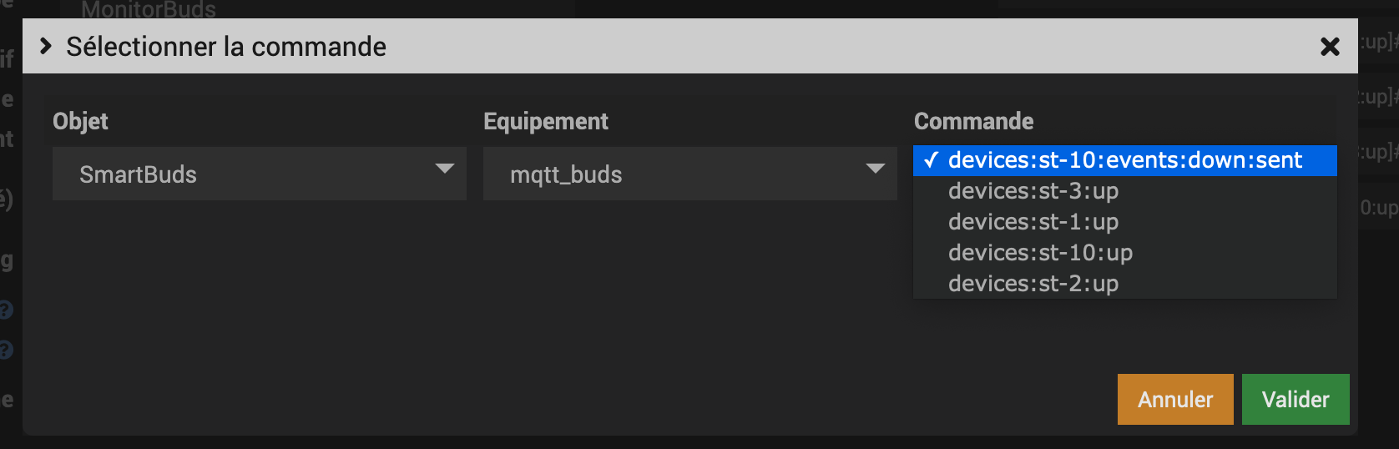Click the dialog title Sélectionner la commande

pyautogui.click(x=226, y=47)
